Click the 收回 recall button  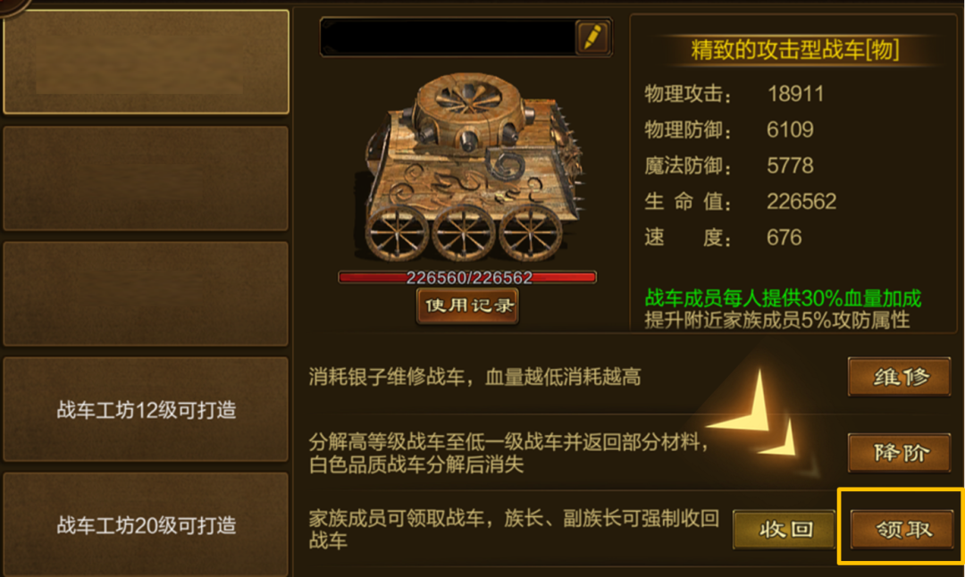(x=785, y=529)
